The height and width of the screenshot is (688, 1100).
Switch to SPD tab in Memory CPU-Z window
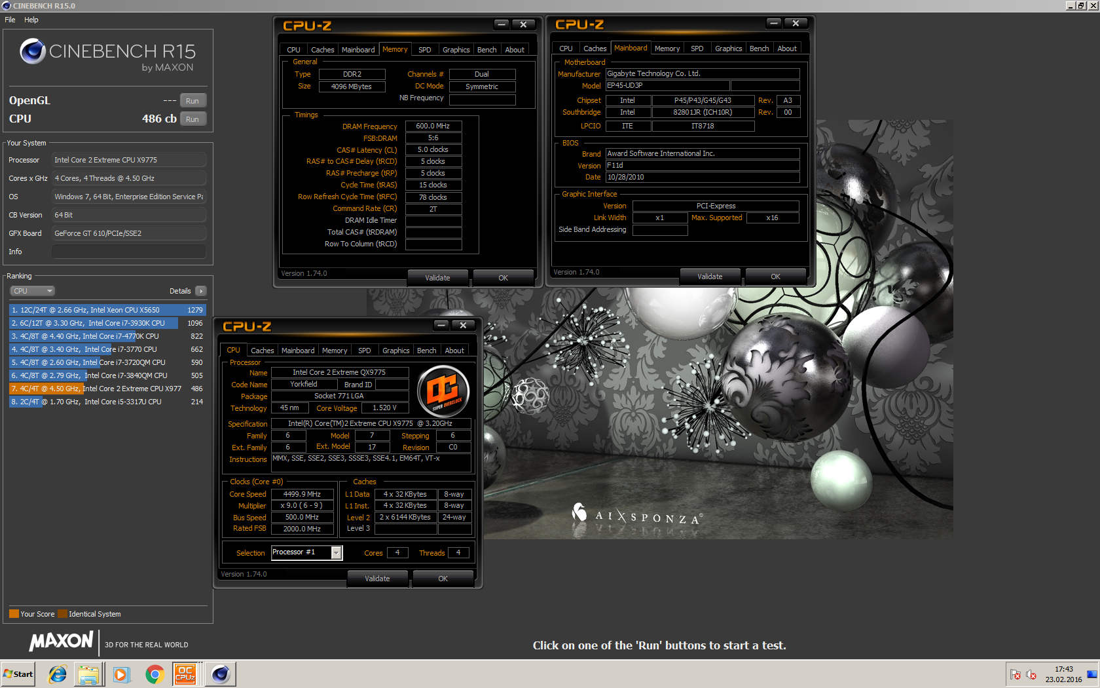pyautogui.click(x=425, y=50)
